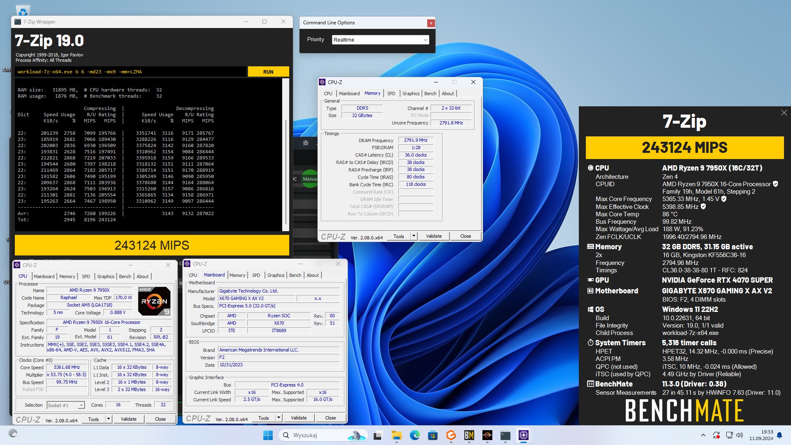Open the notification bell in the tray
Image resolution: width=791 pixels, height=445 pixels.
point(779,435)
